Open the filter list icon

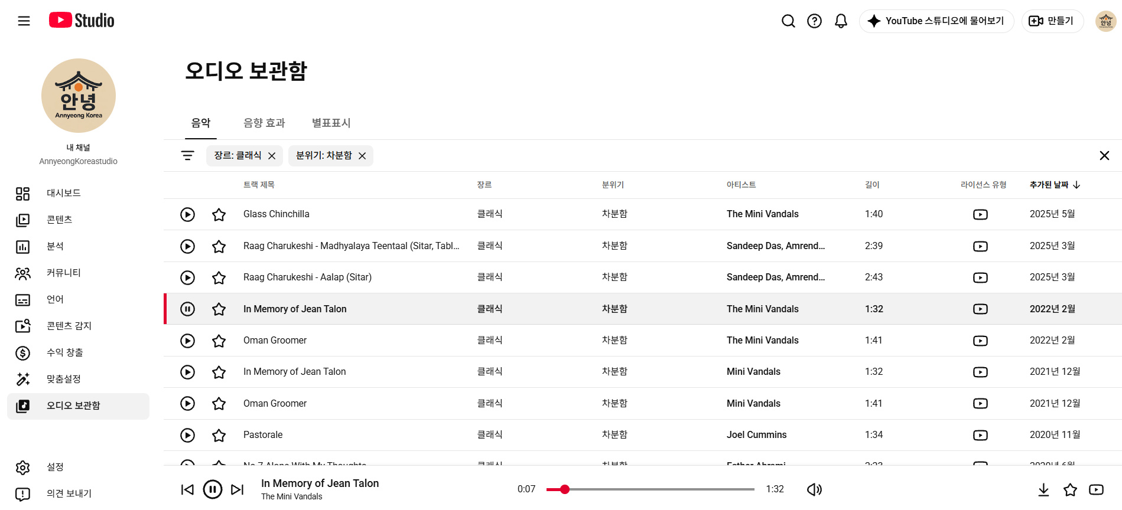pyautogui.click(x=187, y=156)
